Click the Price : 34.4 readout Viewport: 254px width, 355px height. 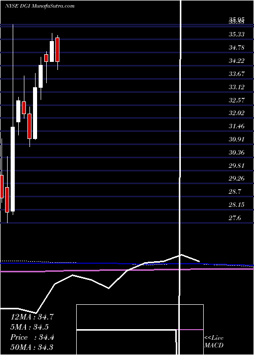tap(32, 337)
